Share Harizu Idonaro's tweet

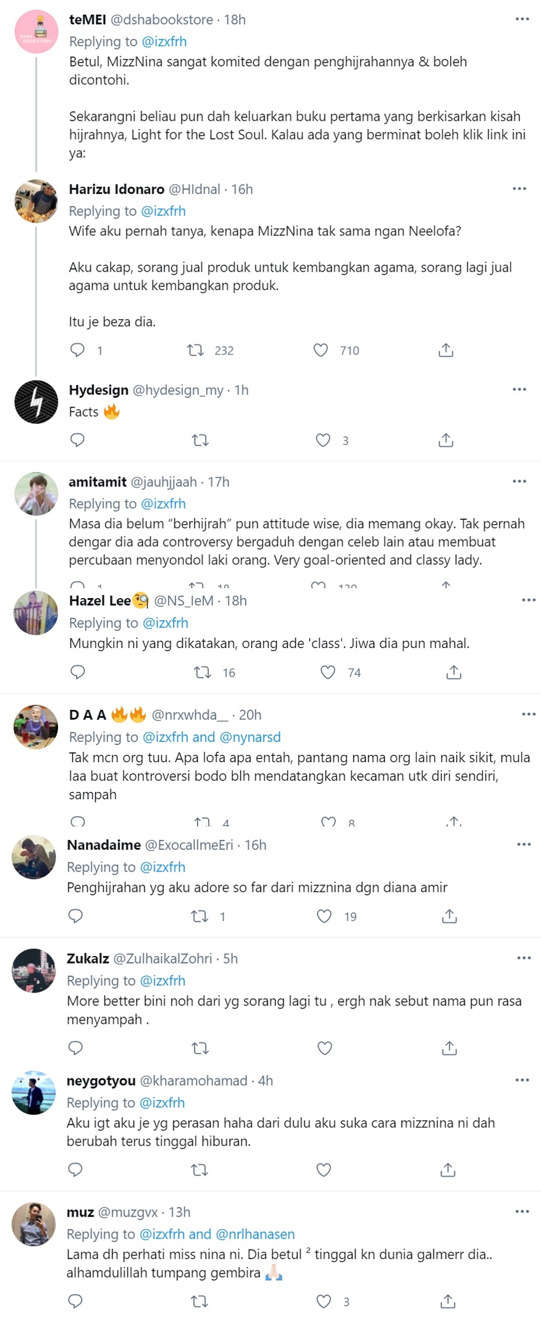tap(446, 350)
